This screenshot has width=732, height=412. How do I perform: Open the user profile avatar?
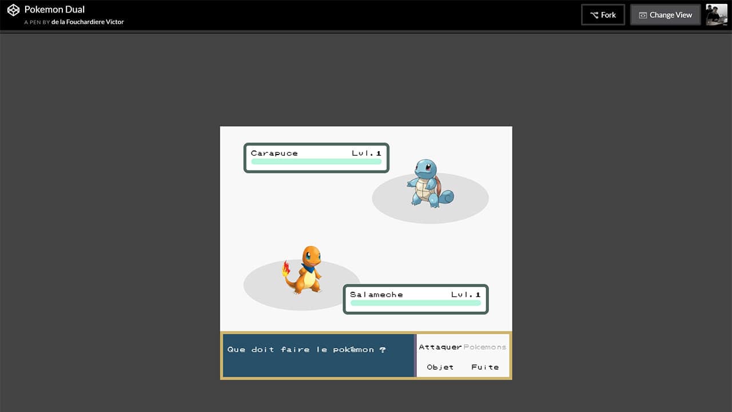pyautogui.click(x=717, y=14)
